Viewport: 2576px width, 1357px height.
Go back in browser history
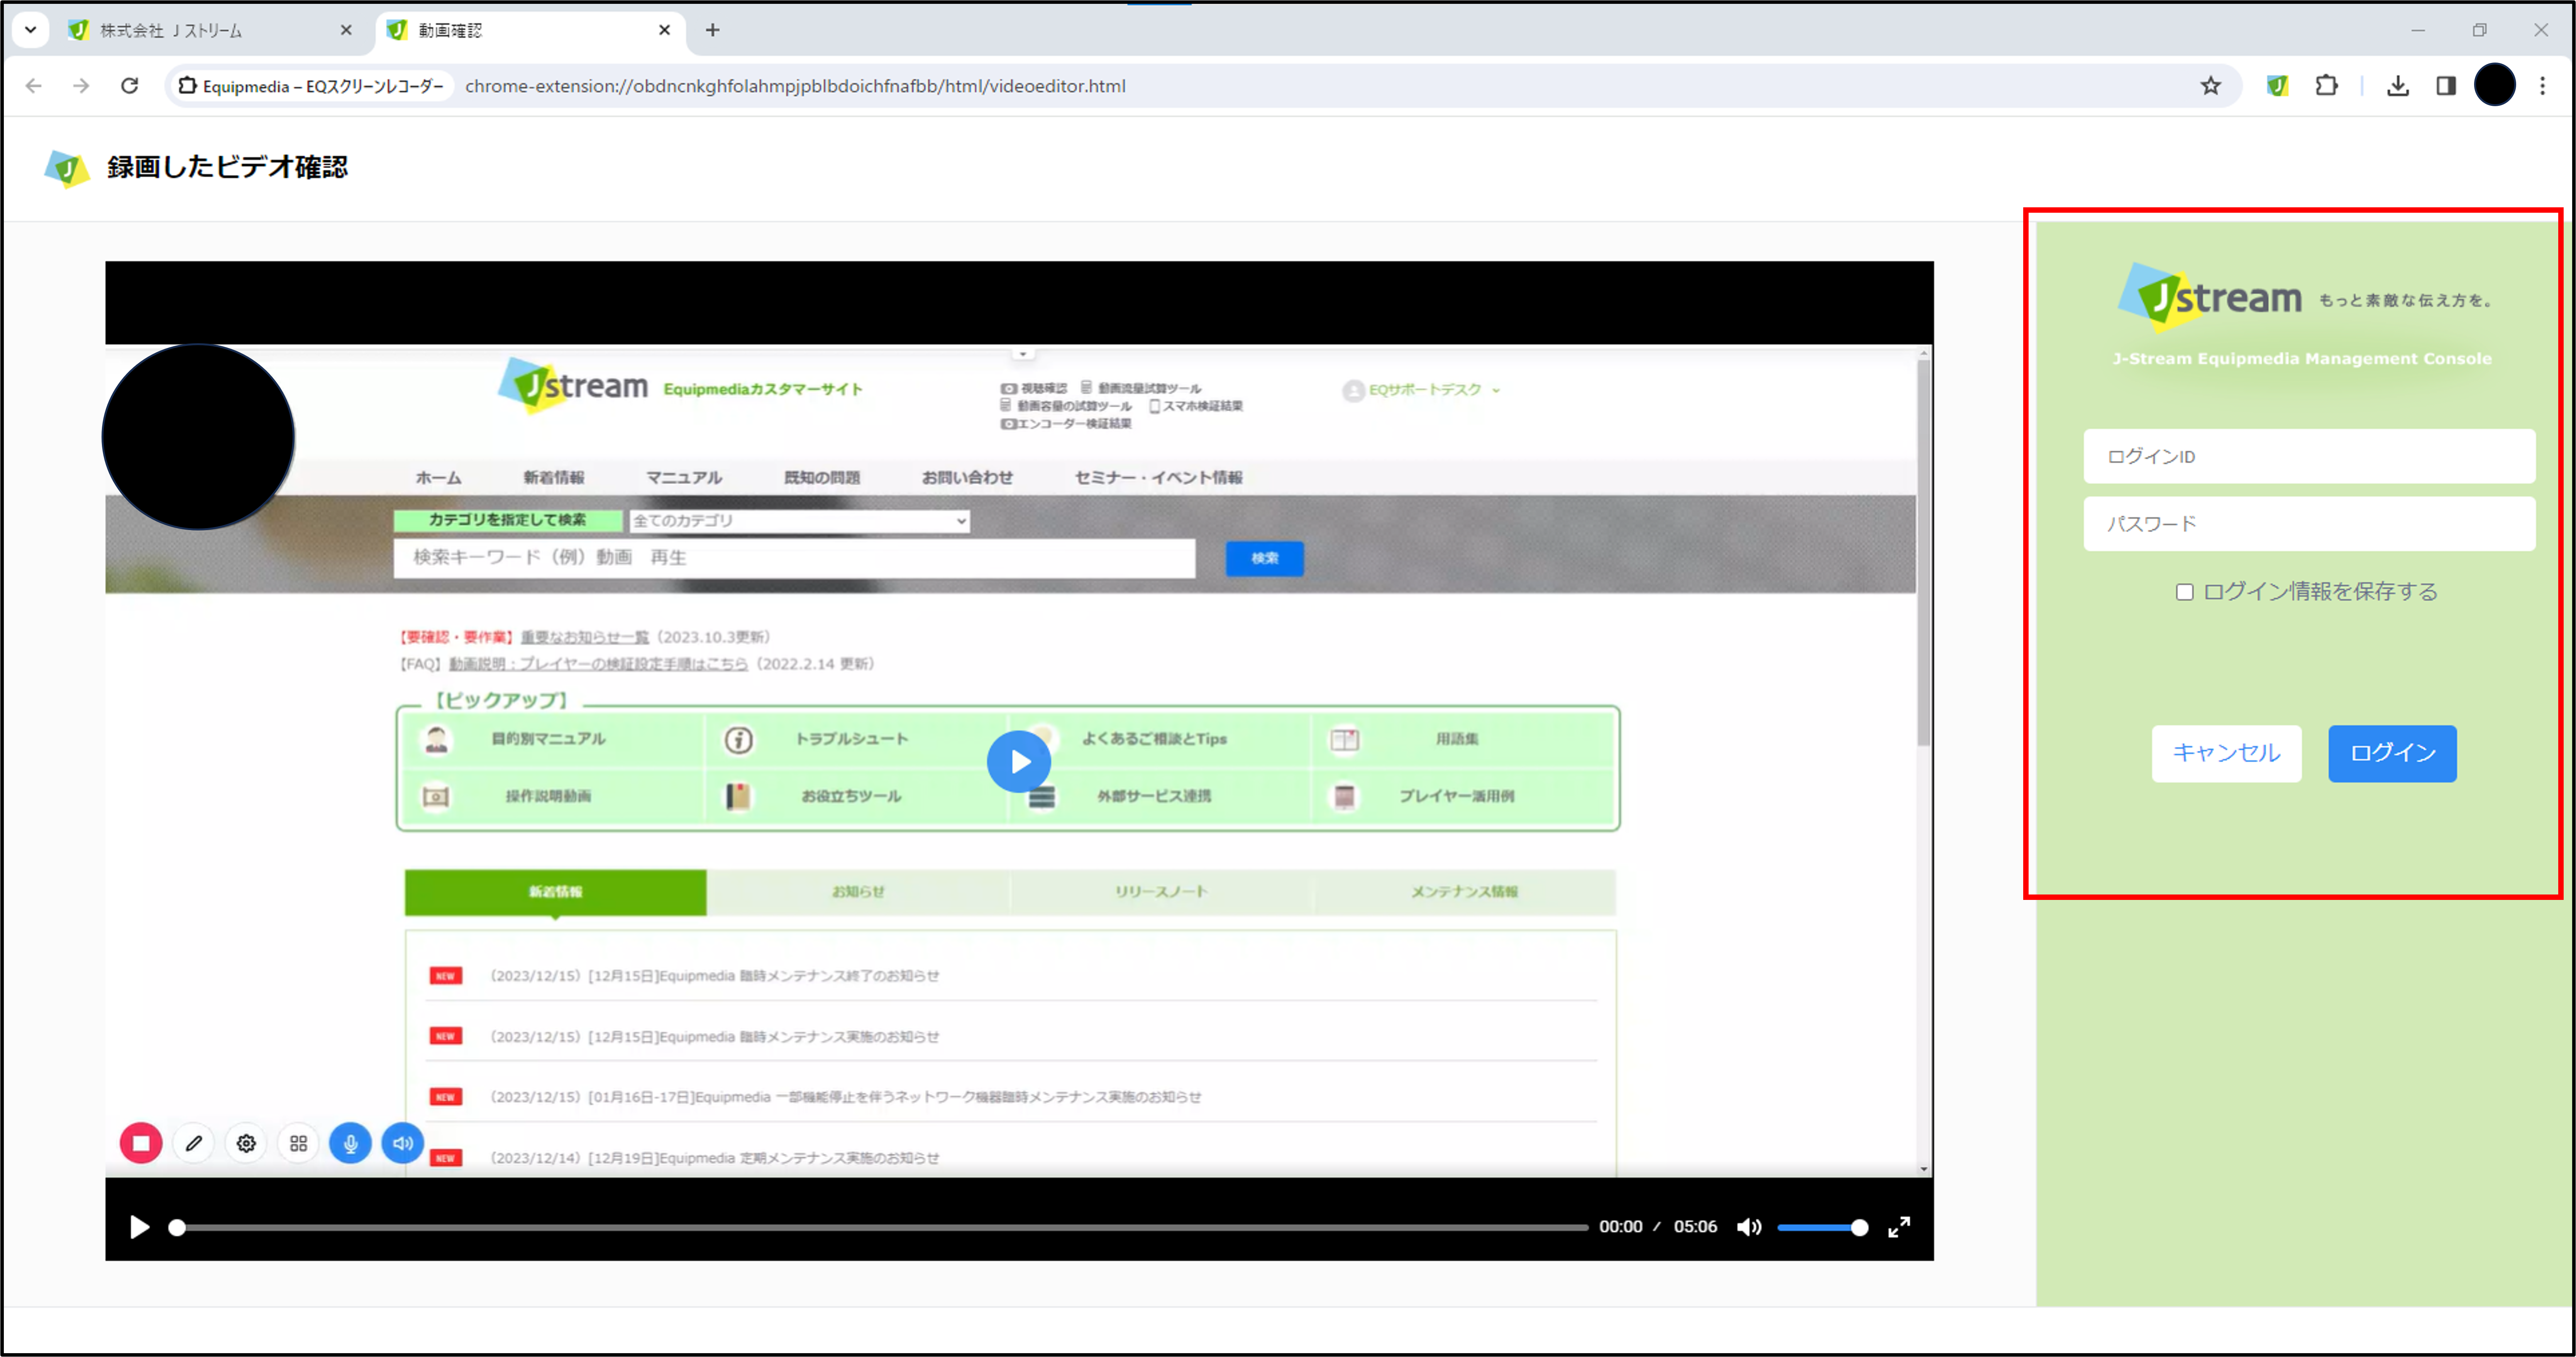point(34,86)
